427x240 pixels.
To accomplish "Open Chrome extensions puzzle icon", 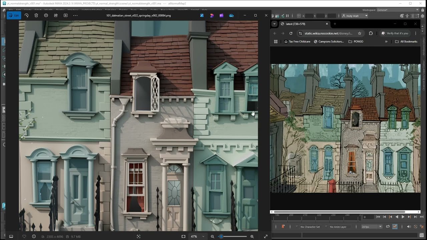I will tap(371, 33).
